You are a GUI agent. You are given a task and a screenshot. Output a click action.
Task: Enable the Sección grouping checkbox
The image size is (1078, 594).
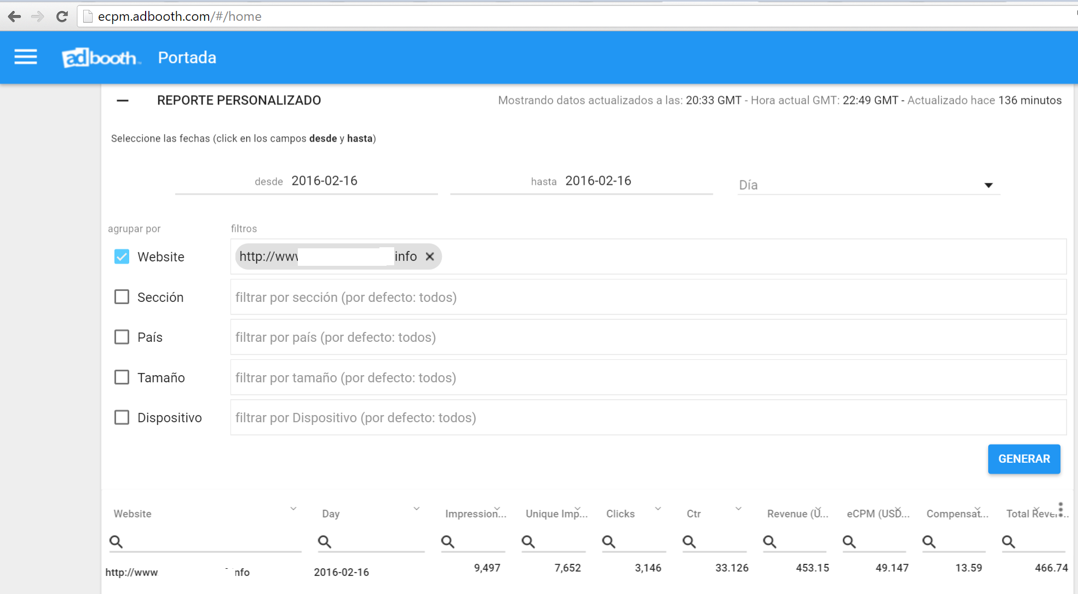tap(122, 297)
